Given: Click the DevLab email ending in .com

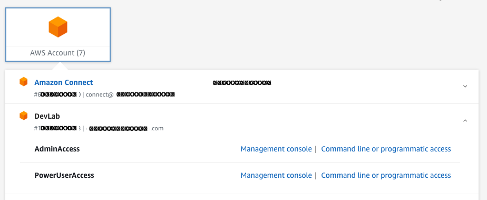Looking at the screenshot, I should coord(125,128).
